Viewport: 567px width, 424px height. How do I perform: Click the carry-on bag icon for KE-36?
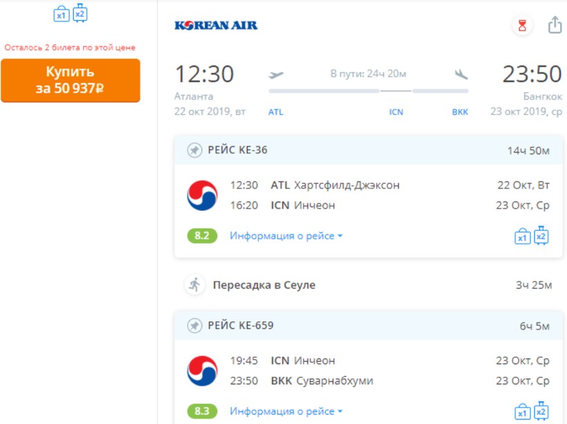coord(523,237)
